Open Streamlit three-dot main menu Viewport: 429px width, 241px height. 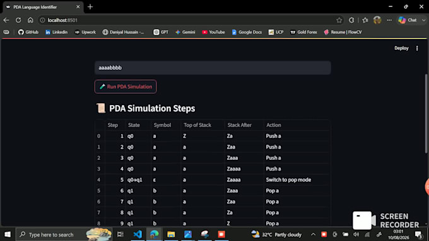click(x=417, y=48)
